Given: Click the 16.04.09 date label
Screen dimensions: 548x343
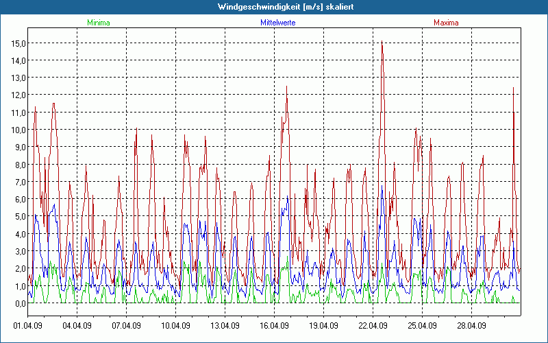Looking at the screenshot, I should pyautogui.click(x=274, y=326).
